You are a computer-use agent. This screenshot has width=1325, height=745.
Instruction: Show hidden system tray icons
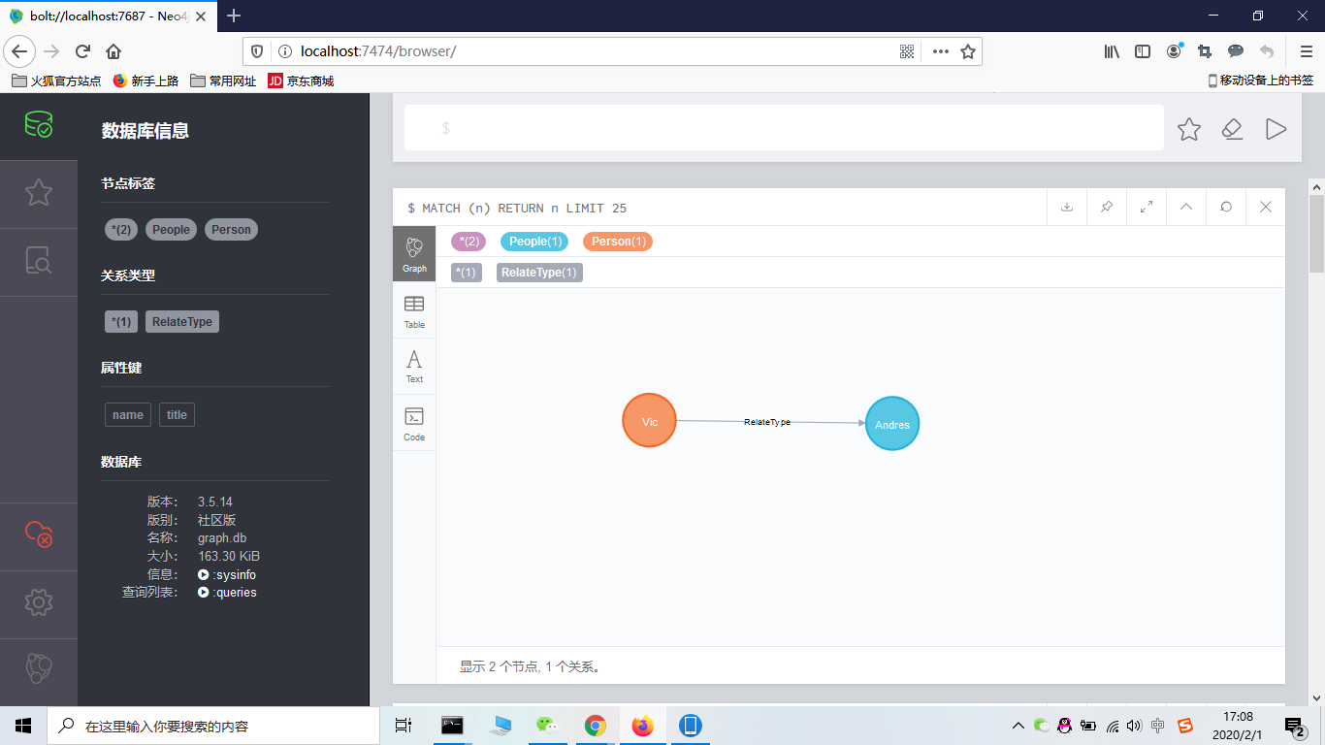1018,726
